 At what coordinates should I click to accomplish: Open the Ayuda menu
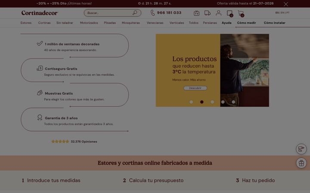pyautogui.click(x=226, y=23)
